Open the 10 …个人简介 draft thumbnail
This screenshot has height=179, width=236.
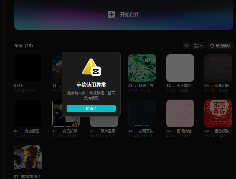(180, 68)
